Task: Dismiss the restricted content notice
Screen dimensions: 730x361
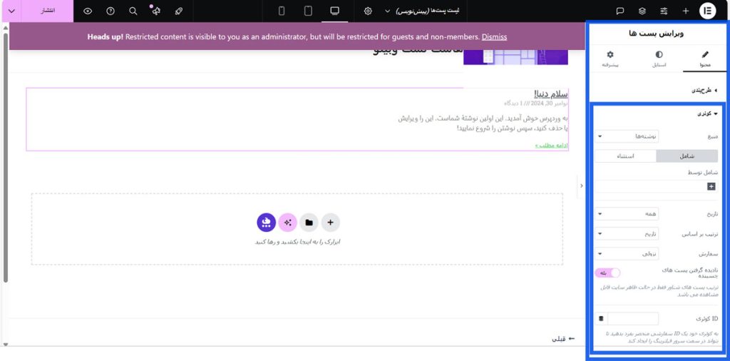Action: coord(494,37)
